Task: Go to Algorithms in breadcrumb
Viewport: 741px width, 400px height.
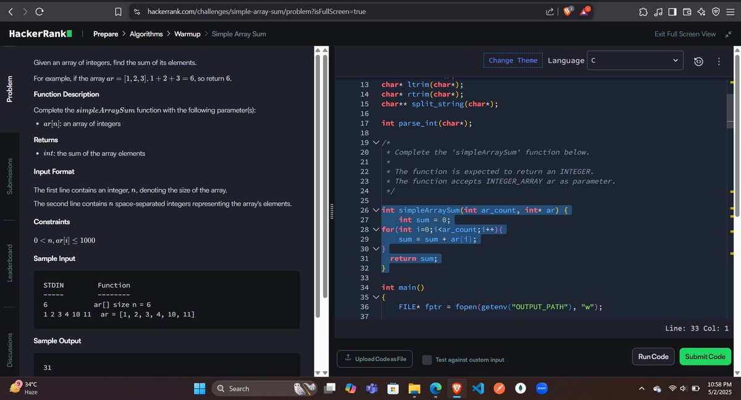Action: point(146,34)
